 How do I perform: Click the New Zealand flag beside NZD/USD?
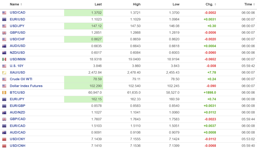4,53
